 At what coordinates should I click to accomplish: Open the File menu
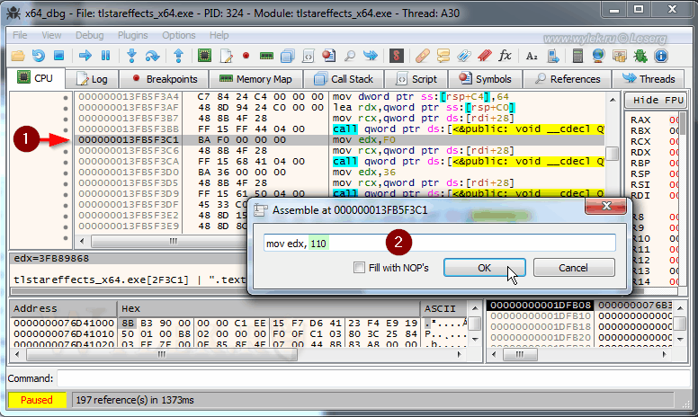[20, 35]
